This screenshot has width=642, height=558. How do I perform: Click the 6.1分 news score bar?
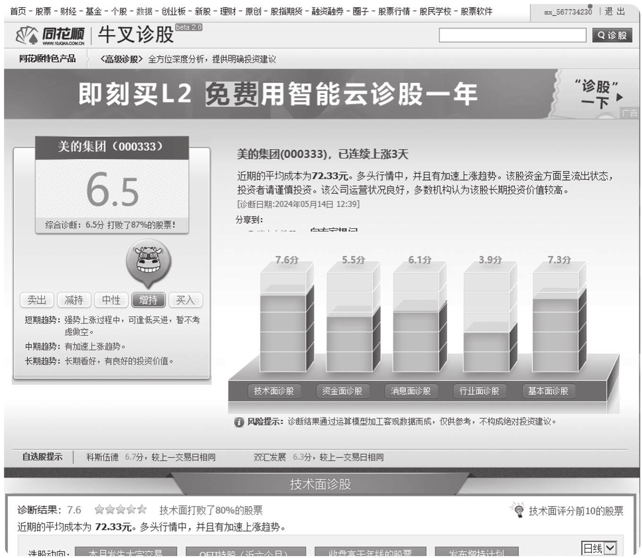[x=420, y=317]
